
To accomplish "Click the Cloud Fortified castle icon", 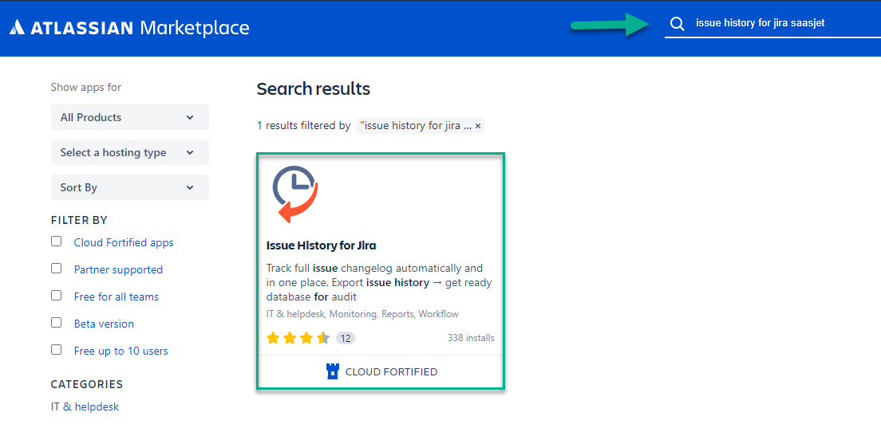I will [x=333, y=371].
